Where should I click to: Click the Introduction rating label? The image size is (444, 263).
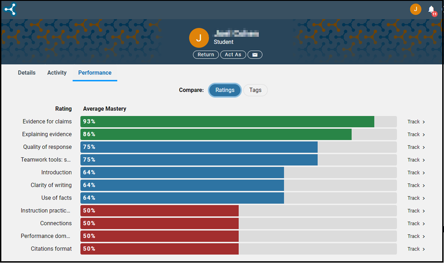click(x=56, y=173)
